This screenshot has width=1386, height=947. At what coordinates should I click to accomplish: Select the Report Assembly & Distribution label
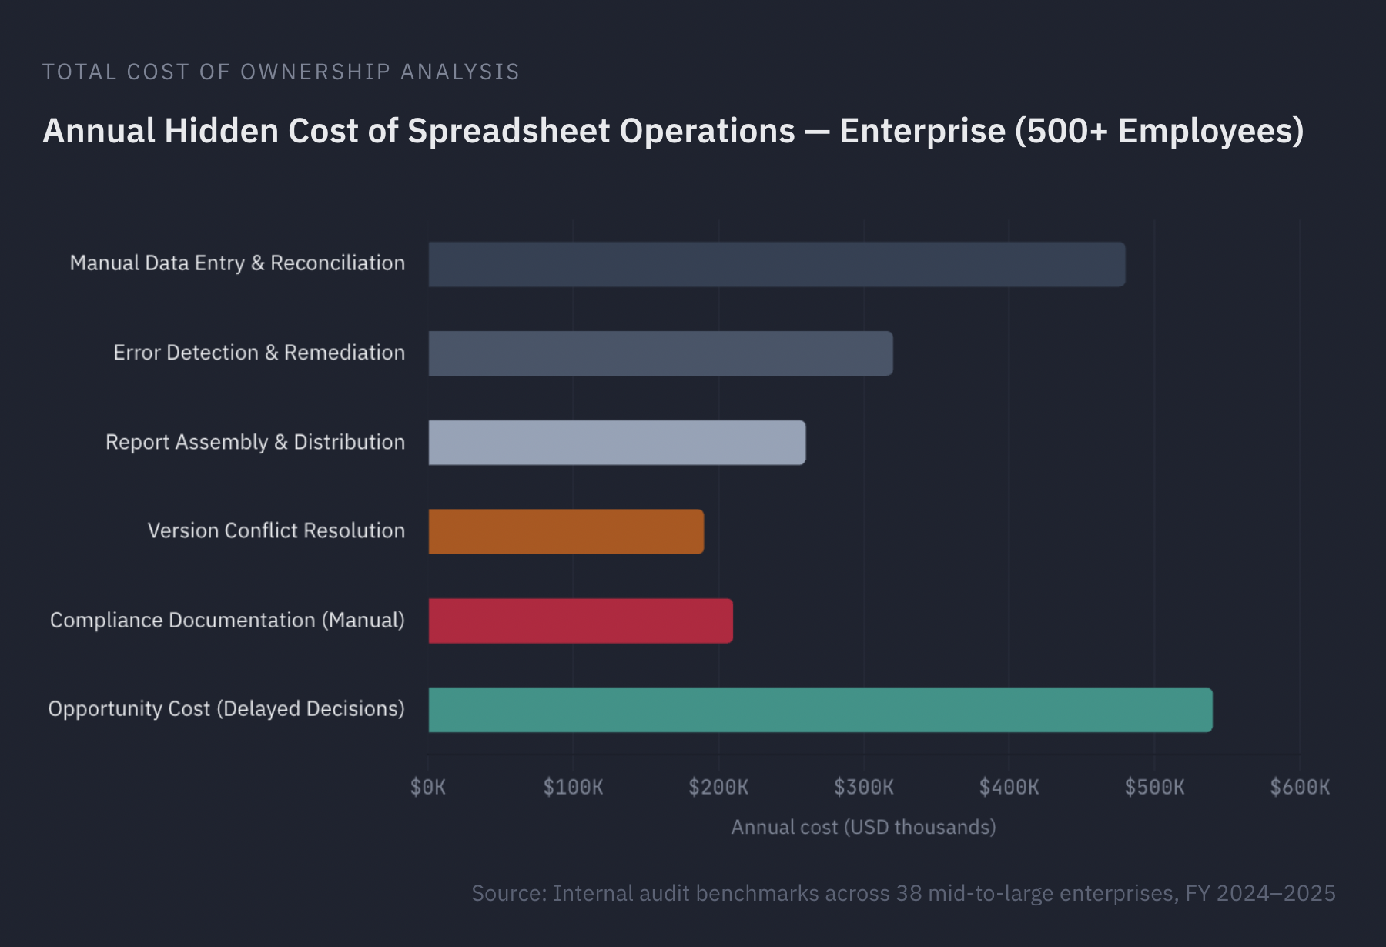tap(255, 441)
